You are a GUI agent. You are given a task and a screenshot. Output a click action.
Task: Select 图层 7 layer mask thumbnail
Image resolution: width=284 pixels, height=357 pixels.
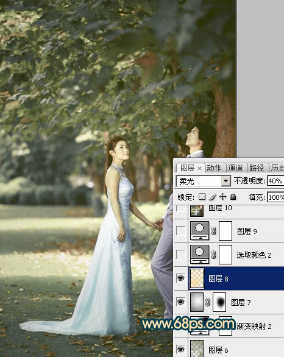click(x=219, y=302)
